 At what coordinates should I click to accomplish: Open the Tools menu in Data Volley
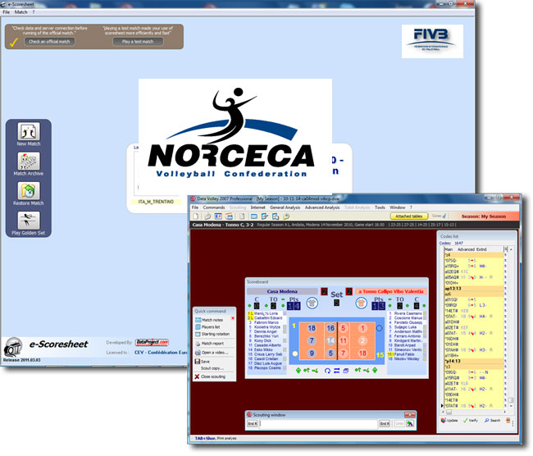pyautogui.click(x=380, y=207)
